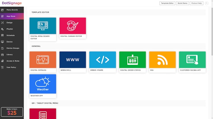This screenshot has height=119, width=213.
Task: Click the 'DIGITAL CATALOG' caption text
Action: 38,70
